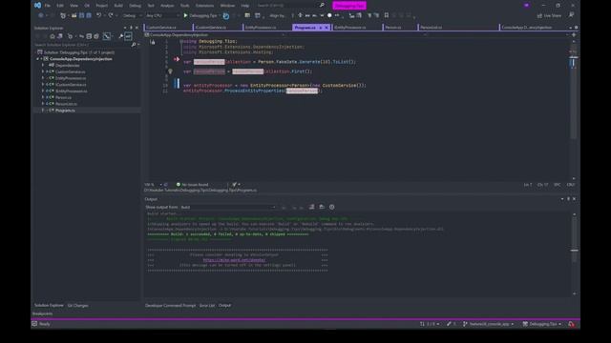Viewport: 611px width, 343px height.
Task: Open the File menu
Action: point(47,6)
